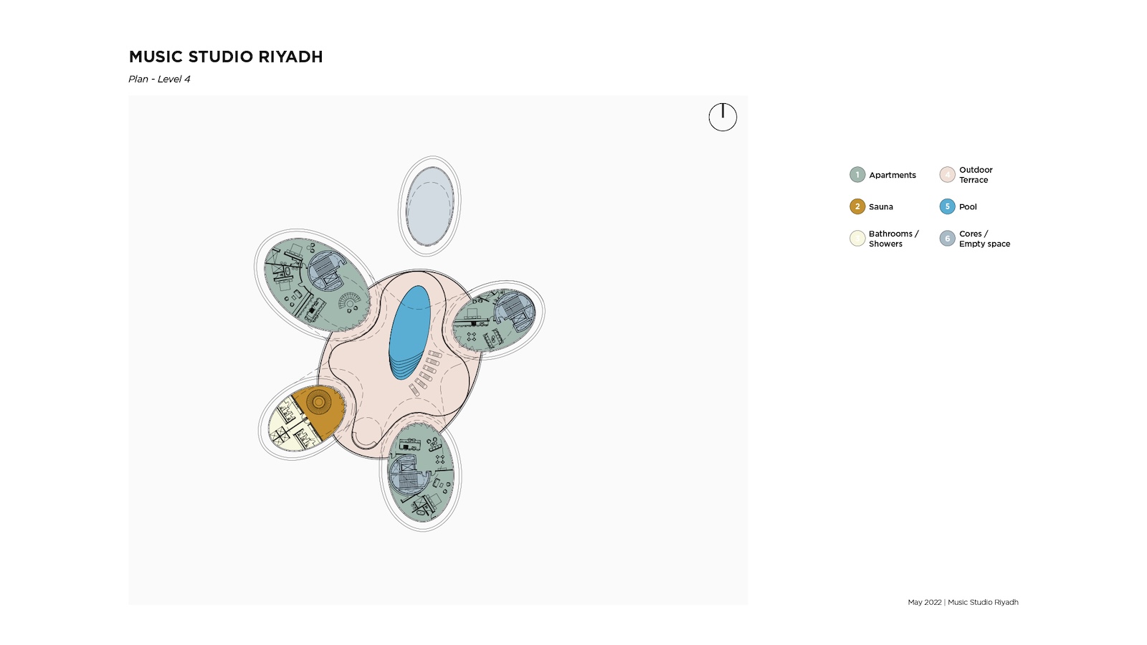Select the empty grey oval pod at top
Image resolution: width=1147 pixels, height=645 pixels.
tap(429, 206)
